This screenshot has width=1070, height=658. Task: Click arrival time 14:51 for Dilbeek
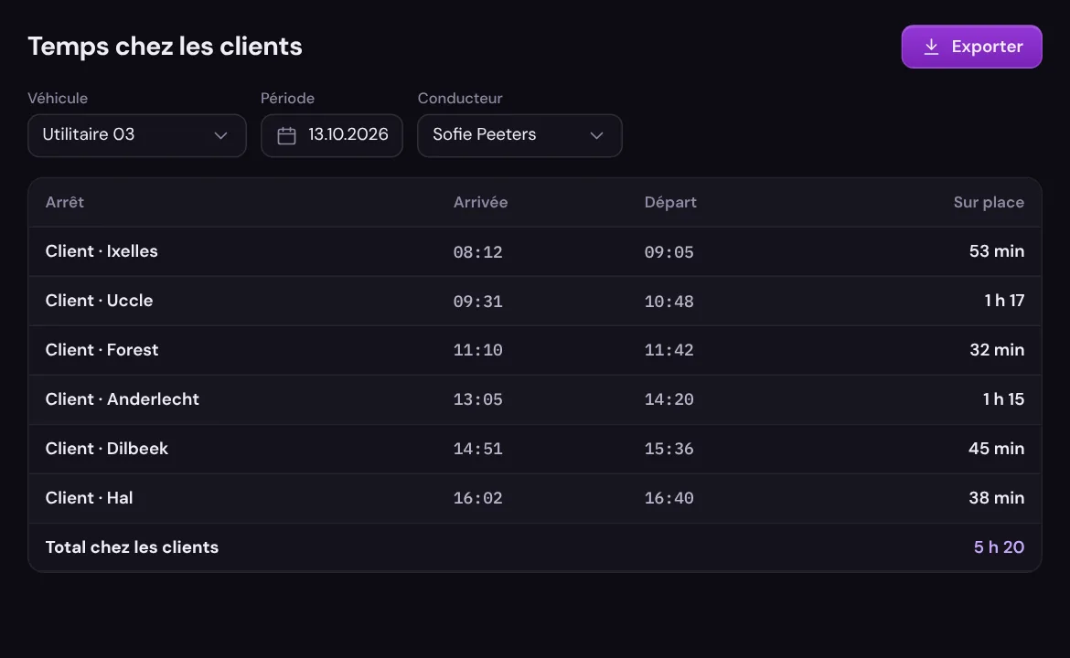477,449
